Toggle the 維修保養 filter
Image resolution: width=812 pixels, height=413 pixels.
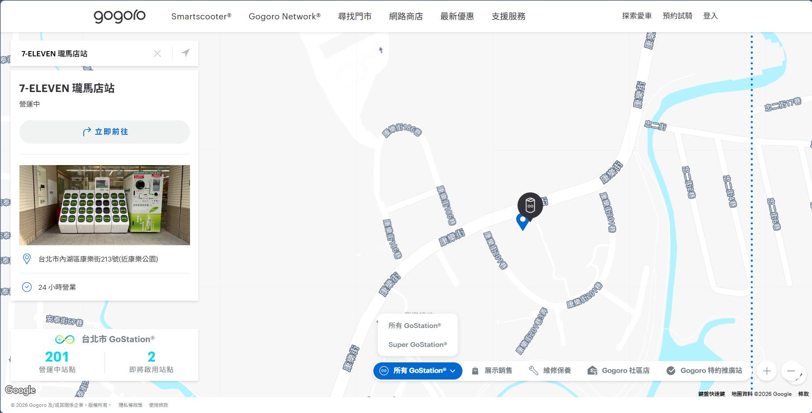[x=550, y=371]
